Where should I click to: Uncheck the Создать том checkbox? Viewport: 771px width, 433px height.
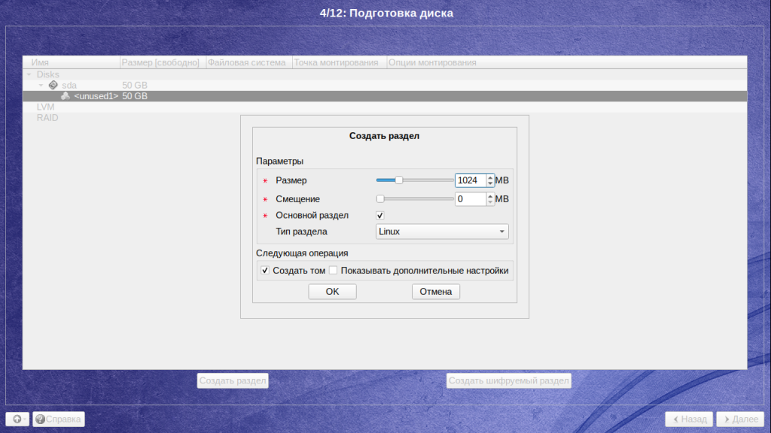point(265,270)
